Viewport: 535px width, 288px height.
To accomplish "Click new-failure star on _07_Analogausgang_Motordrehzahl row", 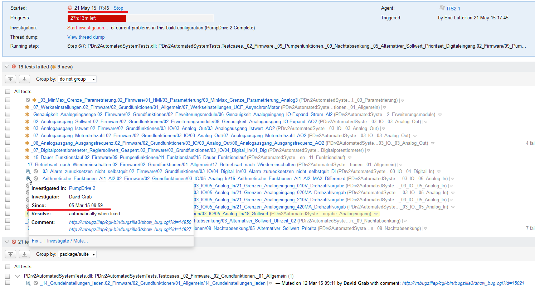I will click(x=27, y=136).
